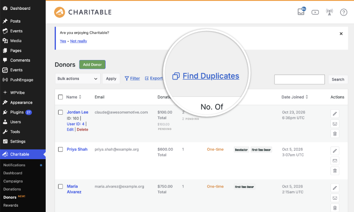Image resolution: width=354 pixels, height=212 pixels.
Task: Open the notifications inbox icon in header
Action: [301, 12]
